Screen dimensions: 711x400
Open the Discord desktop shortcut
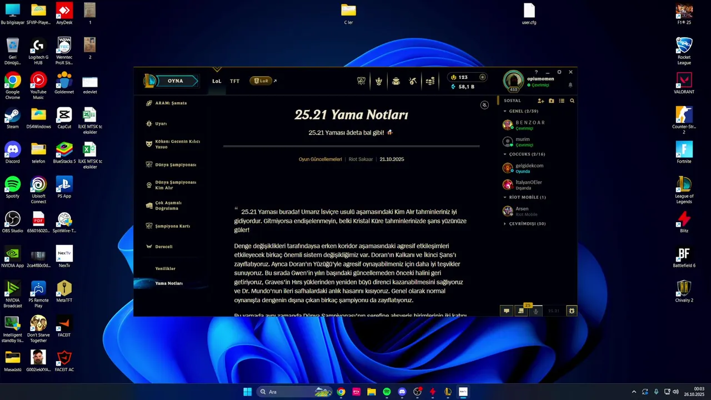(x=12, y=153)
